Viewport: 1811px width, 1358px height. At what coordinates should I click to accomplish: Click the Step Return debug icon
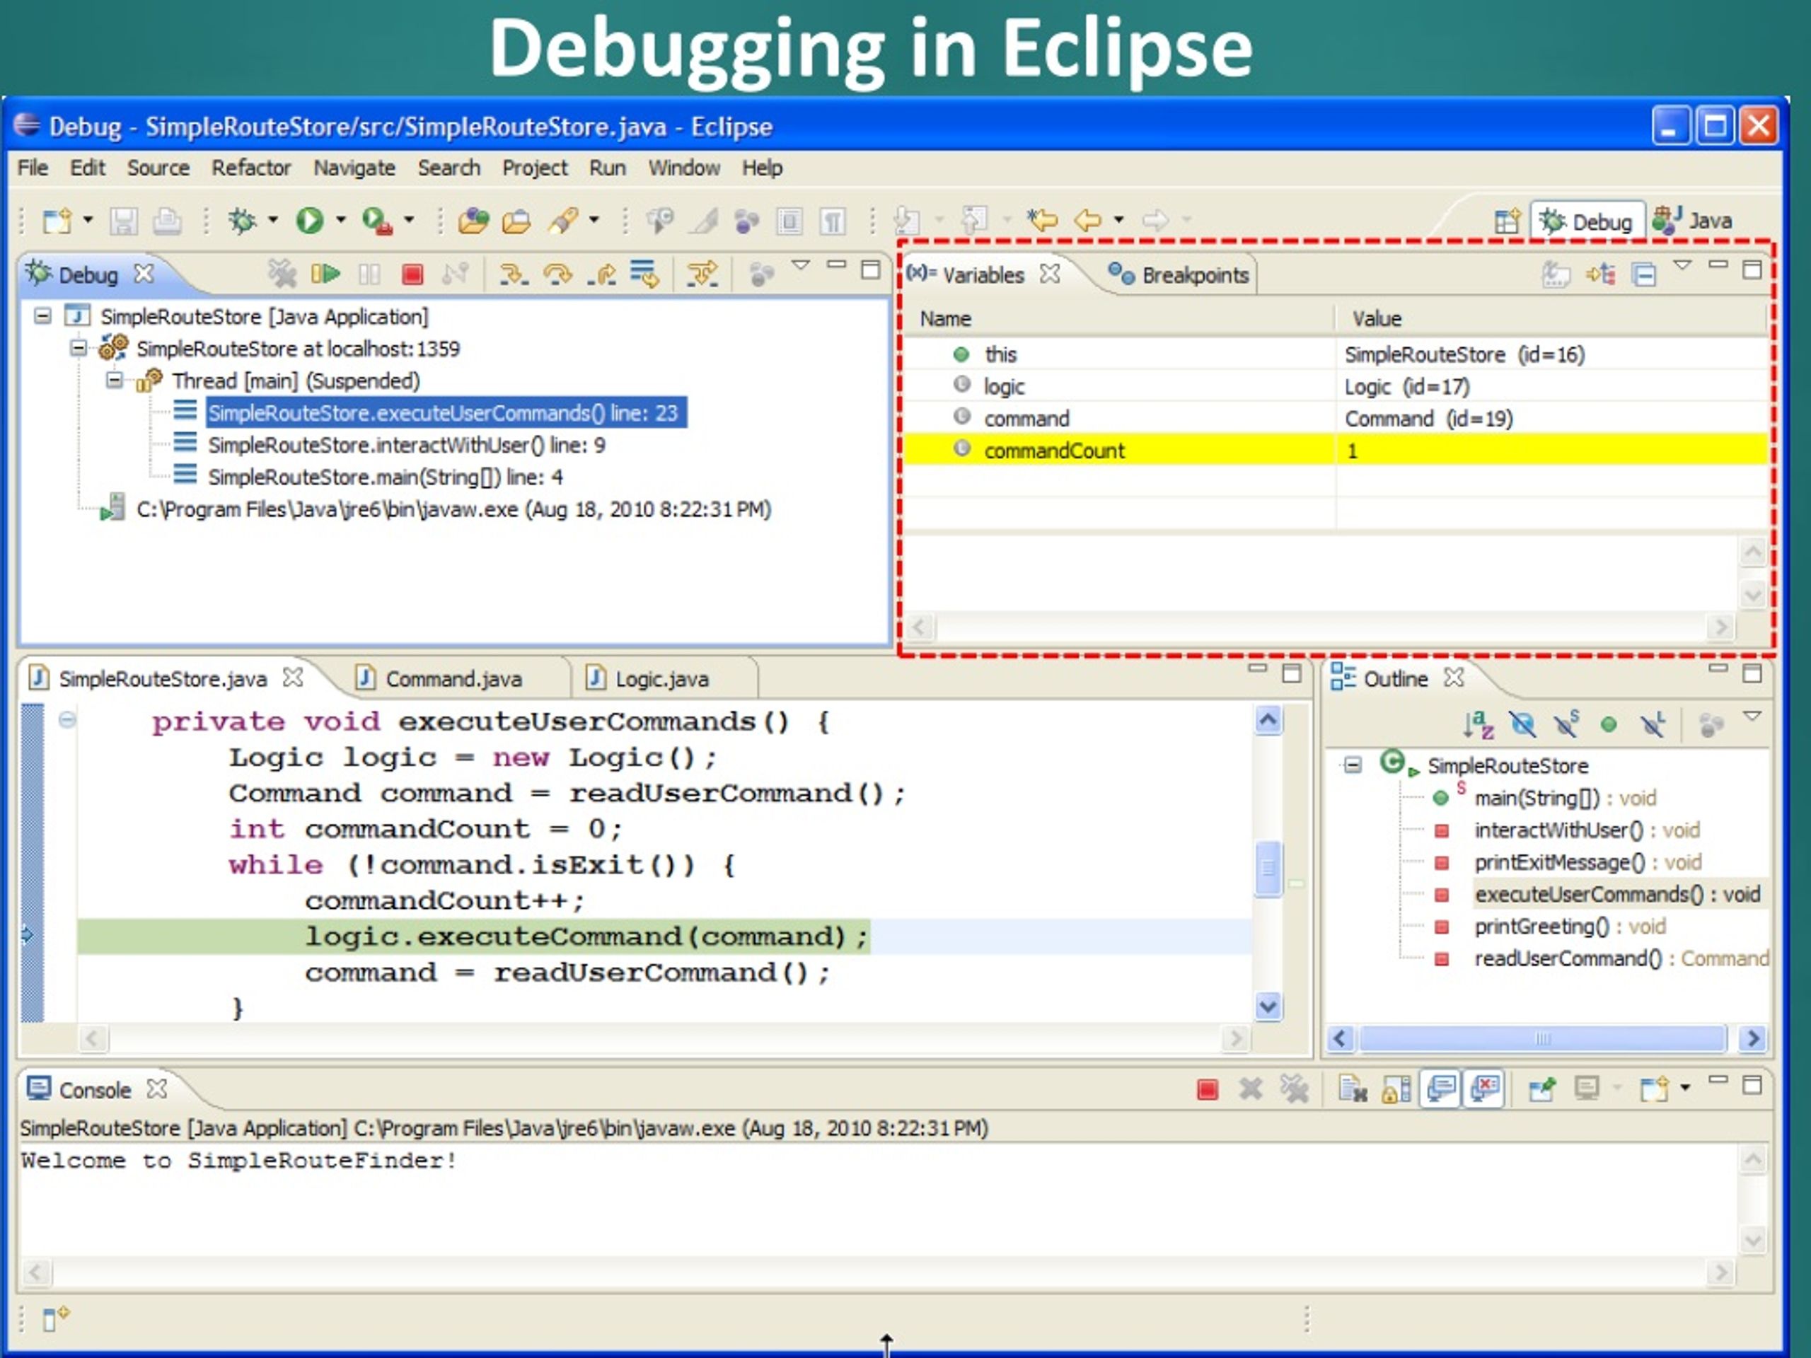click(602, 274)
